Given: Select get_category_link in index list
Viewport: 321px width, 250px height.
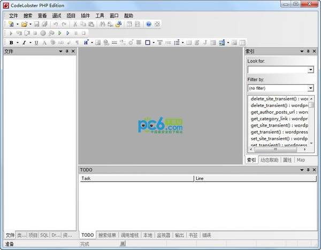Looking at the screenshot, I should tap(278, 119).
